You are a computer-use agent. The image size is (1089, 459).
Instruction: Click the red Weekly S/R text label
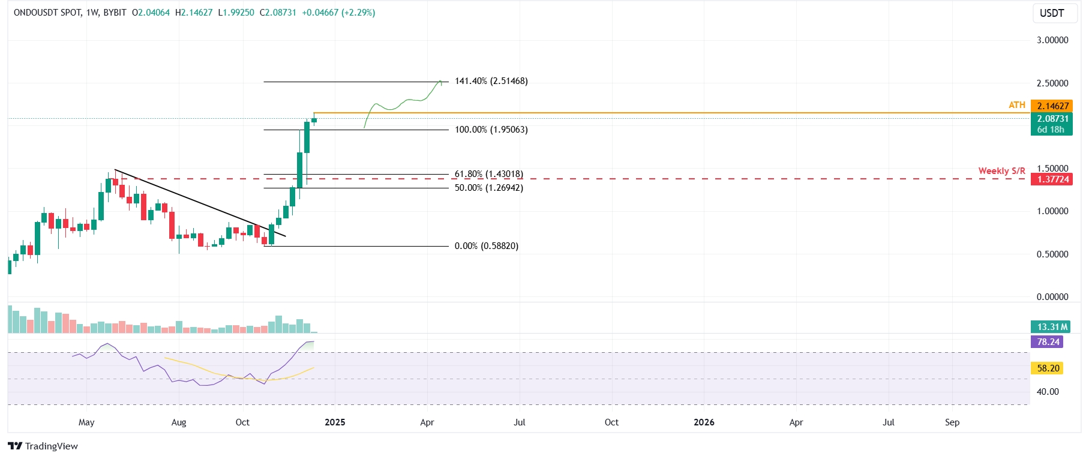tap(1001, 171)
